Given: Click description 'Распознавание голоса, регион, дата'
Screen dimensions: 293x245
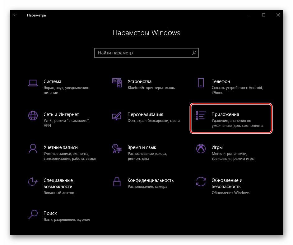Looking at the screenshot, I should [x=147, y=156].
